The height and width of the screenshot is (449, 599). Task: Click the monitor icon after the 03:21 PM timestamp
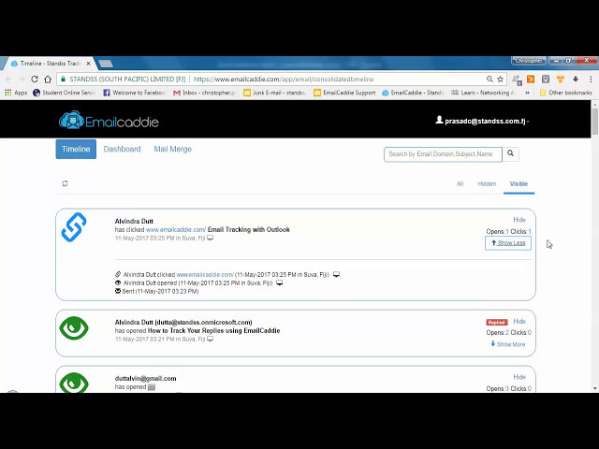tap(210, 339)
